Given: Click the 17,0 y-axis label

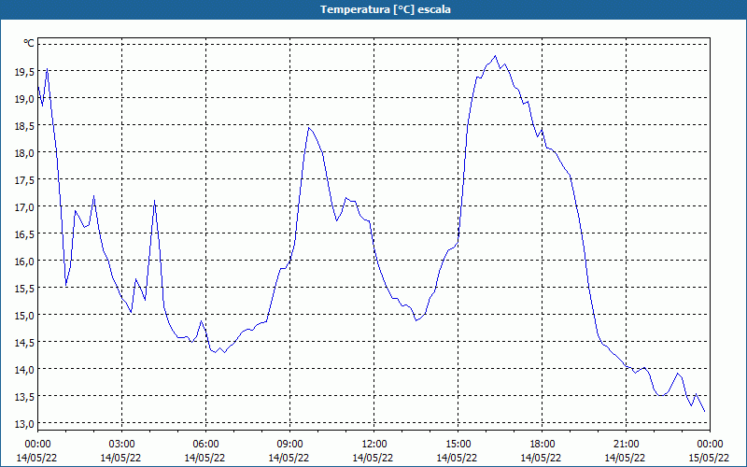Looking at the screenshot, I should [x=25, y=207].
